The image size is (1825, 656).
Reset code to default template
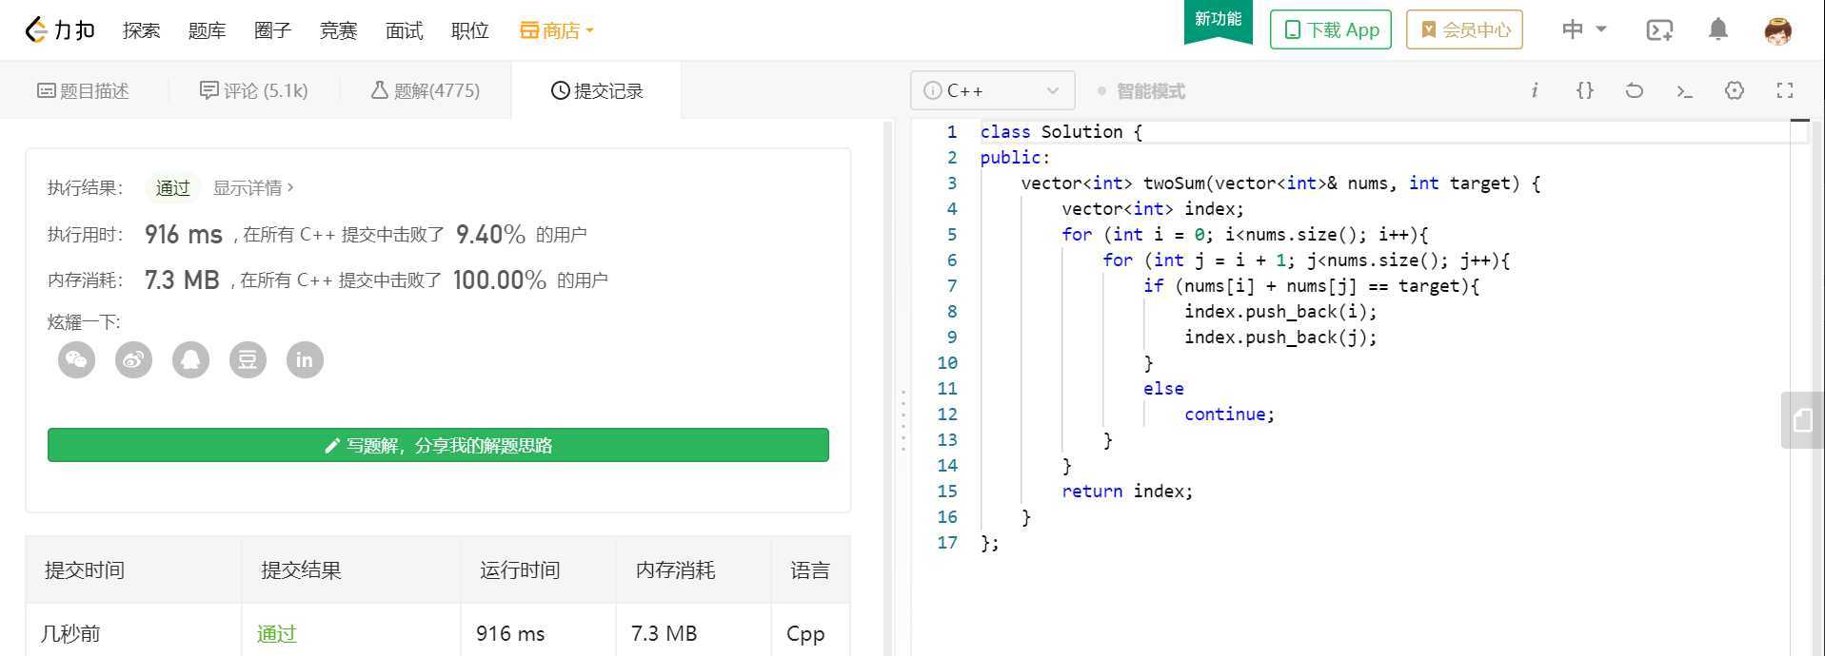tap(1634, 90)
